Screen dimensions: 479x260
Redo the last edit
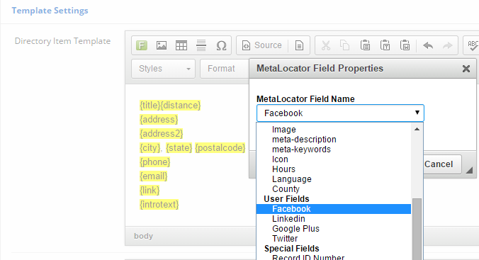(448, 45)
